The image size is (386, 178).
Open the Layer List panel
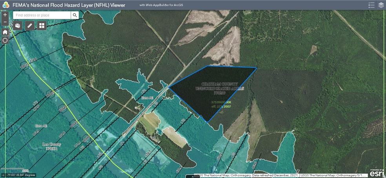coord(381,5)
